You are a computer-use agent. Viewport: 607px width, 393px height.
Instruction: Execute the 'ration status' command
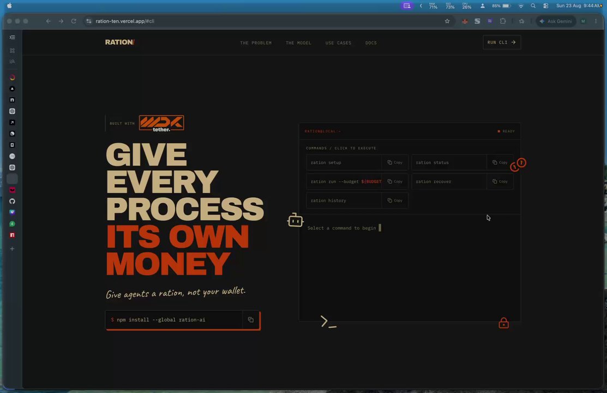449,163
